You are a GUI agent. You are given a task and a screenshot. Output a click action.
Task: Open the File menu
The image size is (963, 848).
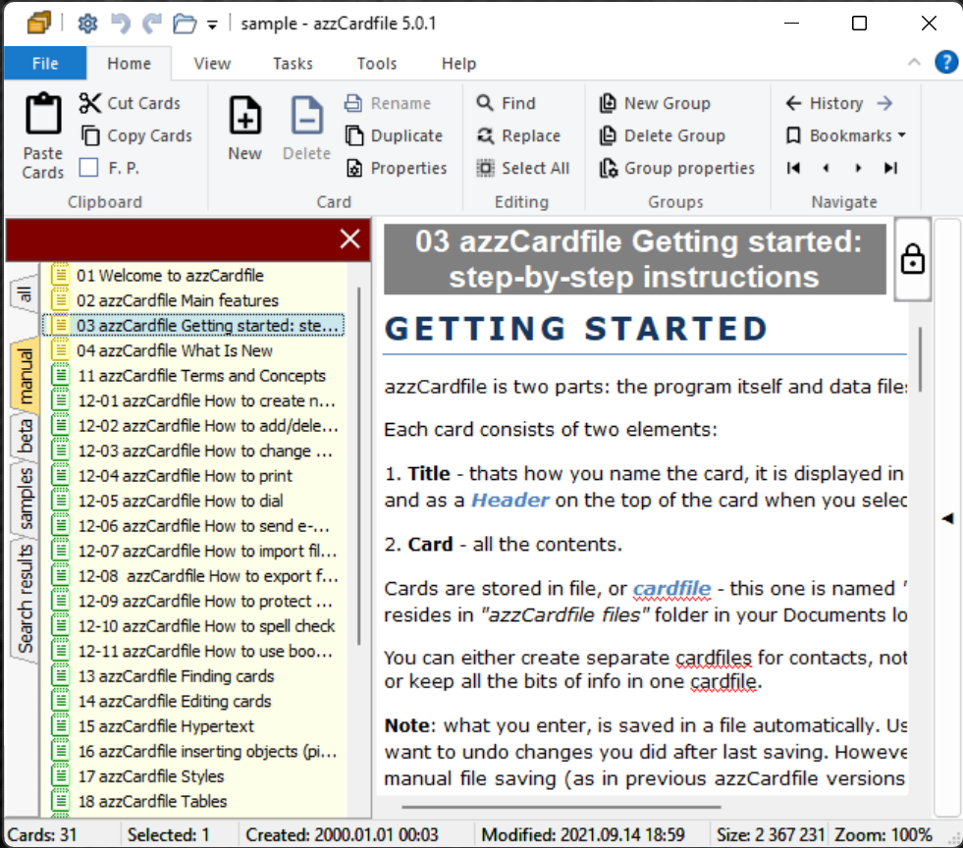[x=45, y=63]
